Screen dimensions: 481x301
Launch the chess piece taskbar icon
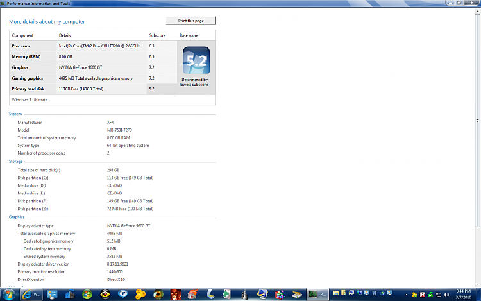pos(244,295)
